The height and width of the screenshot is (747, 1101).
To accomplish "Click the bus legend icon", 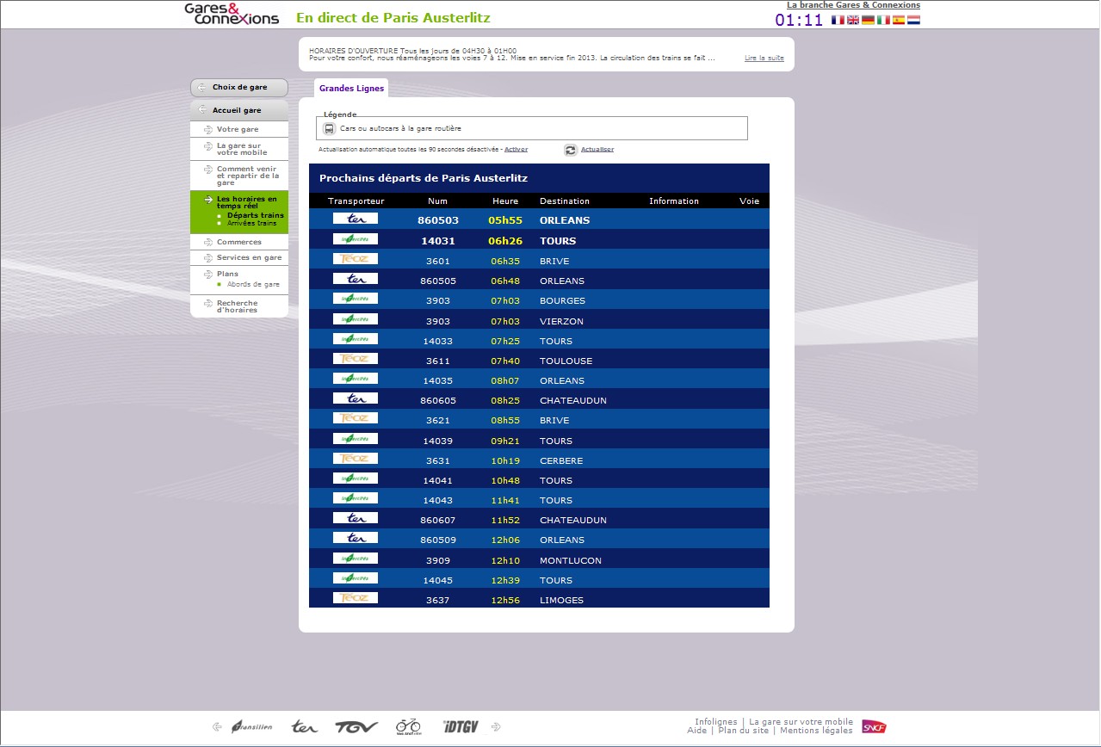I will pos(329,128).
